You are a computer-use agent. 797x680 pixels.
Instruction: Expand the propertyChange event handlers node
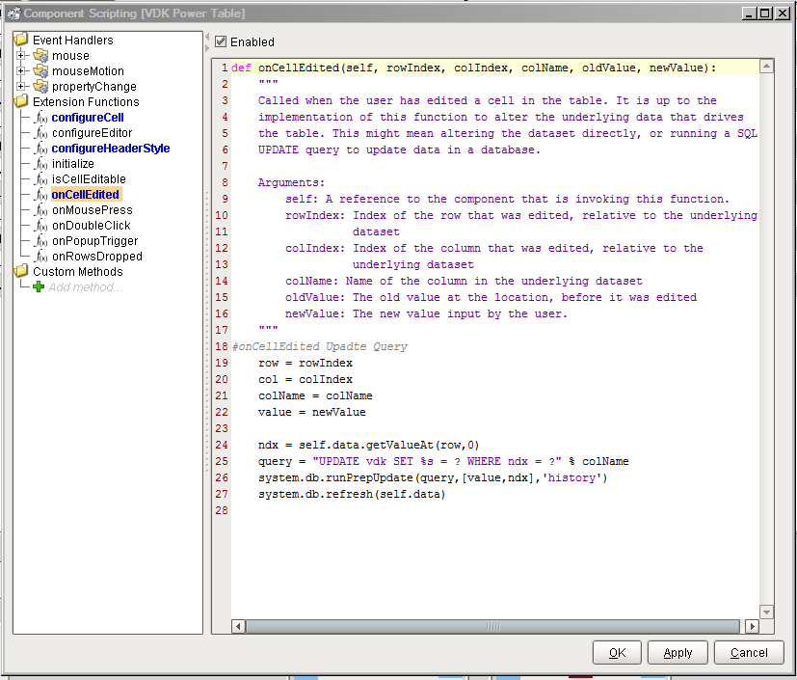point(21,87)
